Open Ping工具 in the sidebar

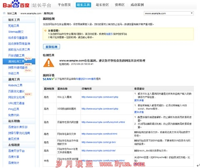click(14, 109)
